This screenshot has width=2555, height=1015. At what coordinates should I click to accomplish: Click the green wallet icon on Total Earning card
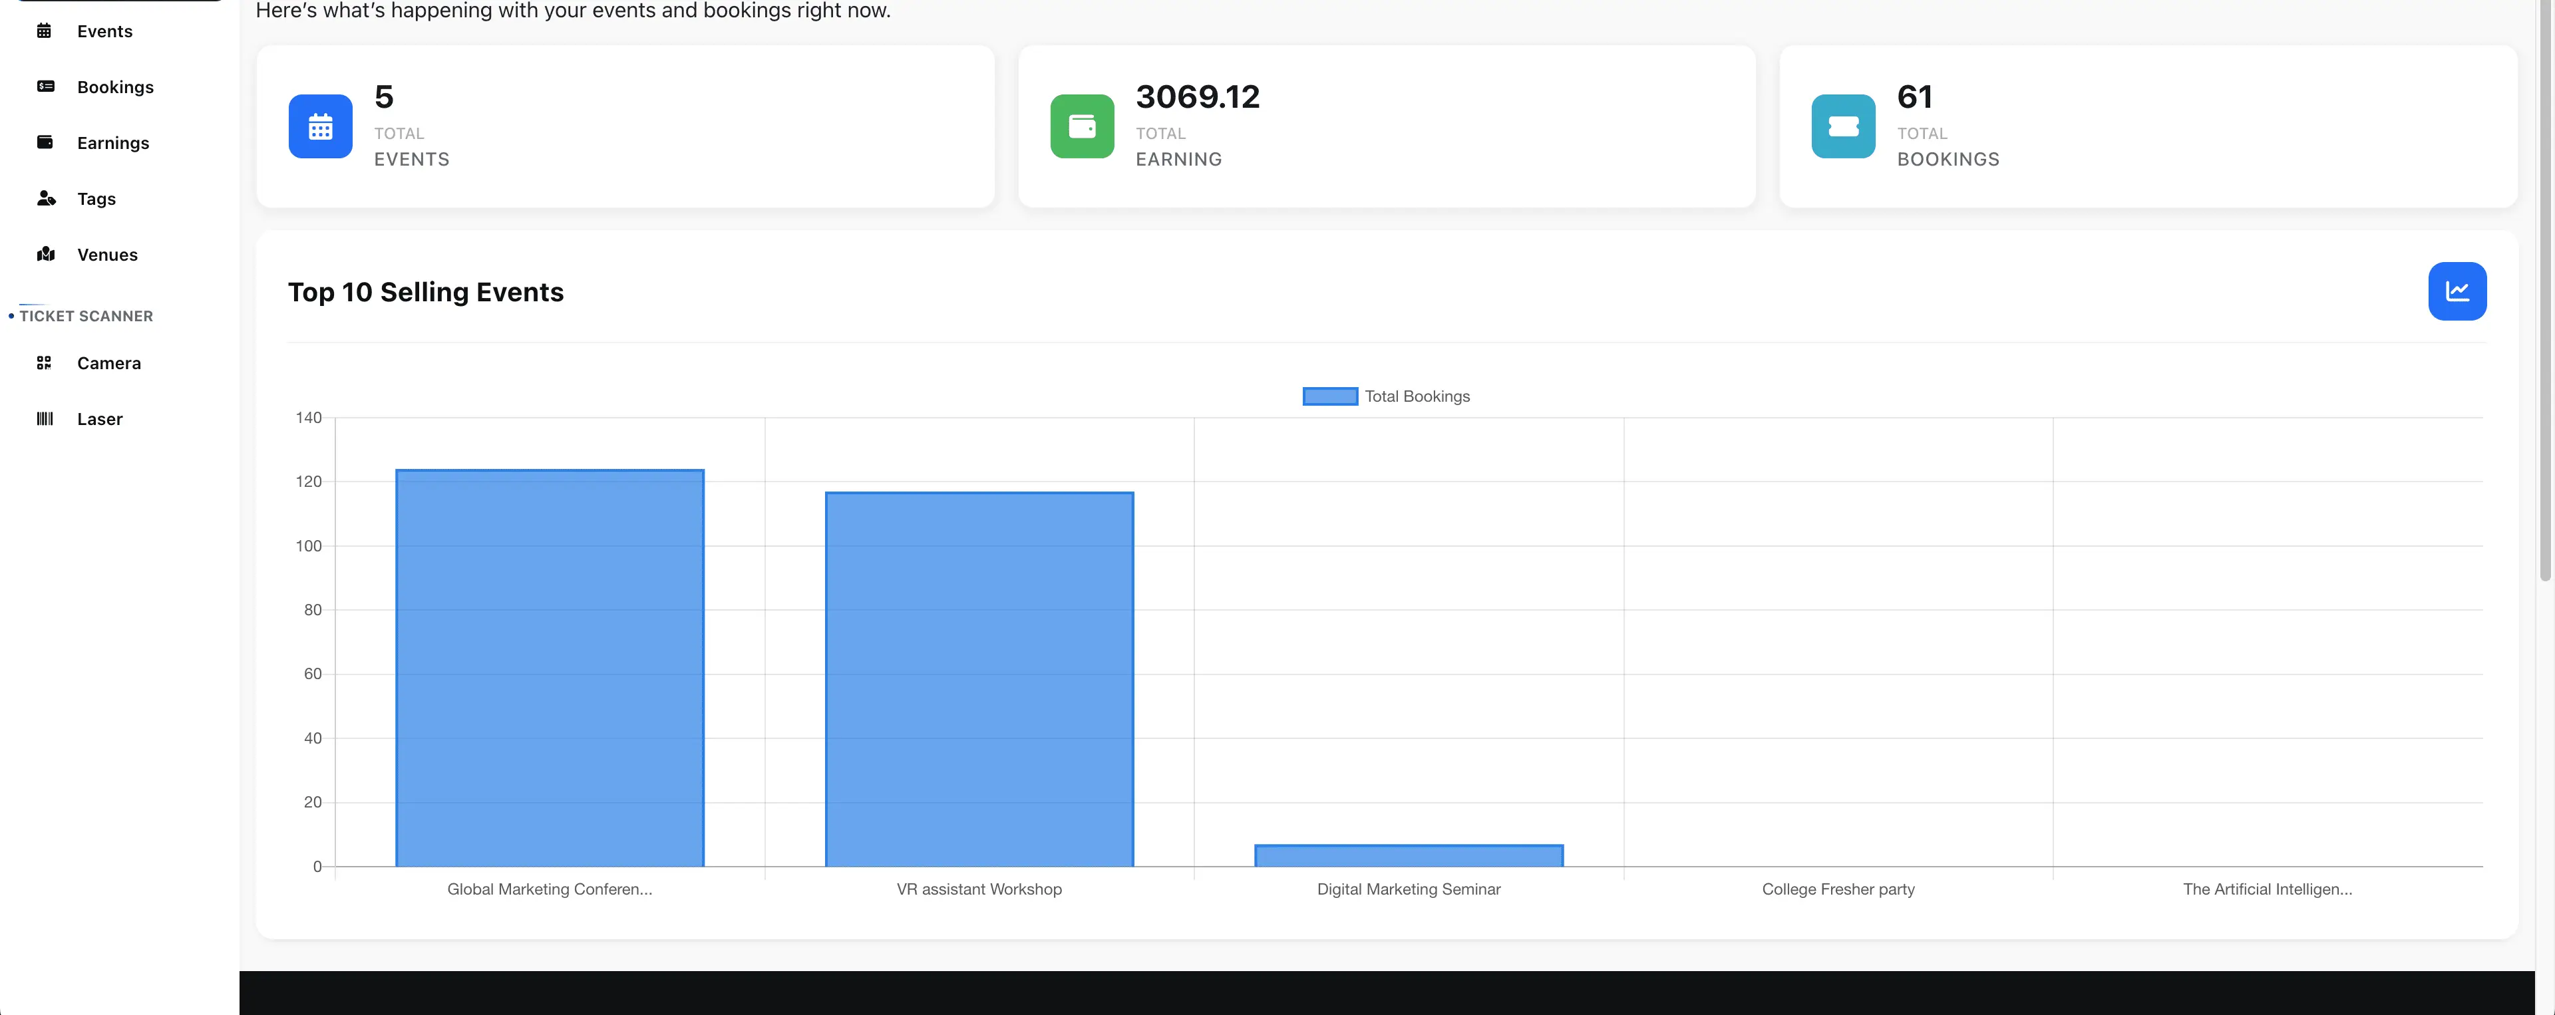(x=1082, y=126)
